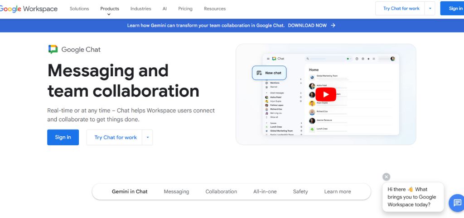This screenshot has height=218, width=464.
Task: Expand the chevron under Products
Action: coord(109,14)
